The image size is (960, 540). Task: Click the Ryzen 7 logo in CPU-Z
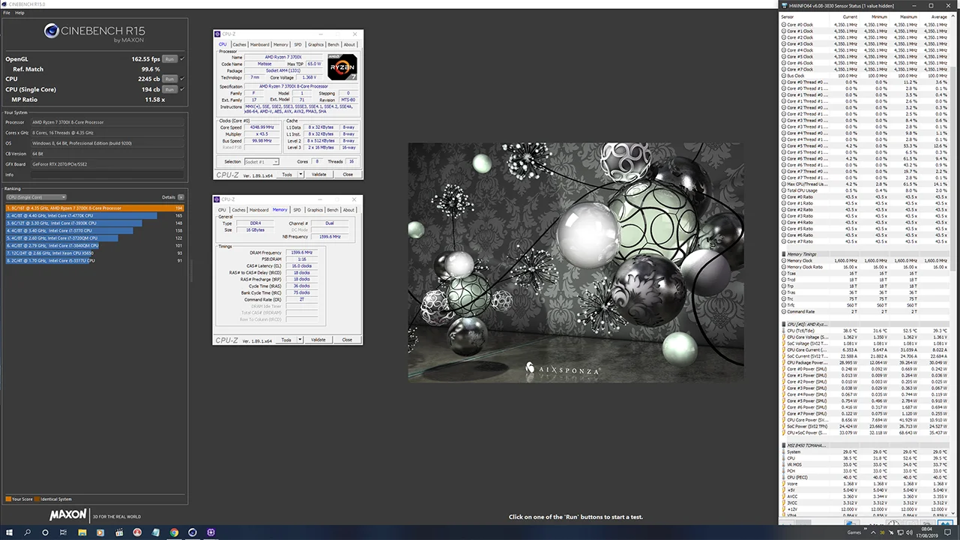(342, 67)
